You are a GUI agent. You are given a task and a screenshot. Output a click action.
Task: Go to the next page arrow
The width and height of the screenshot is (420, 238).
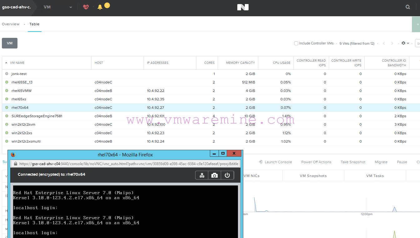tap(392, 43)
